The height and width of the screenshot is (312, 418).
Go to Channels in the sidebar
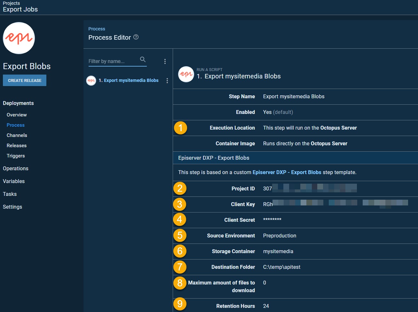pyautogui.click(x=17, y=135)
